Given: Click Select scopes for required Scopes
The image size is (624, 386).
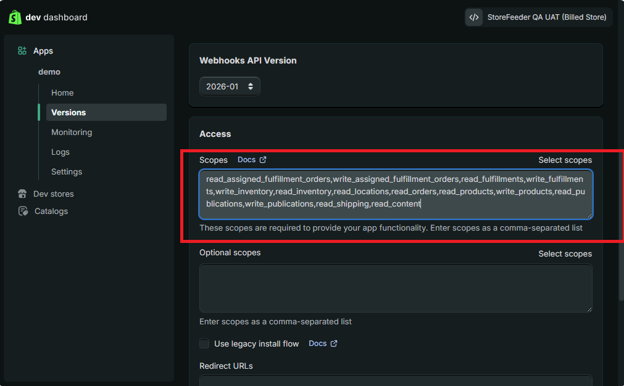Looking at the screenshot, I should (564, 160).
